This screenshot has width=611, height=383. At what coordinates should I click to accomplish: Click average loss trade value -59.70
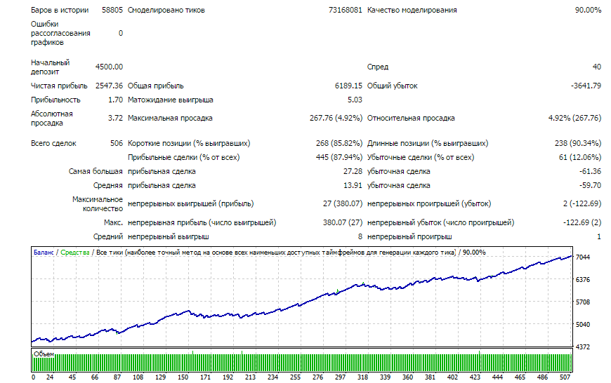[x=590, y=186]
